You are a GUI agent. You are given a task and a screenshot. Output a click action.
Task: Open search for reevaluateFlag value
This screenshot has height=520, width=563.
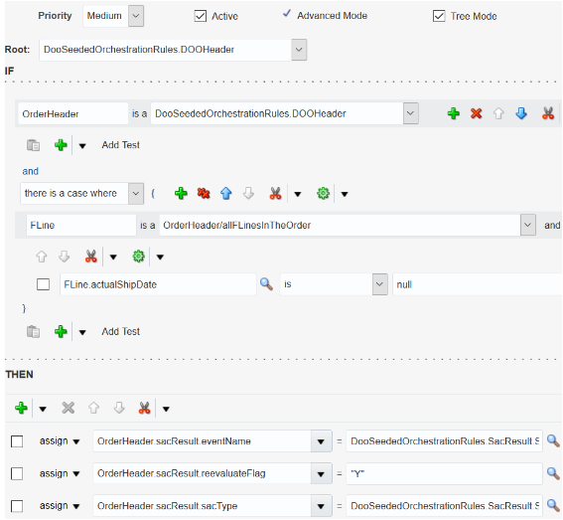click(553, 473)
